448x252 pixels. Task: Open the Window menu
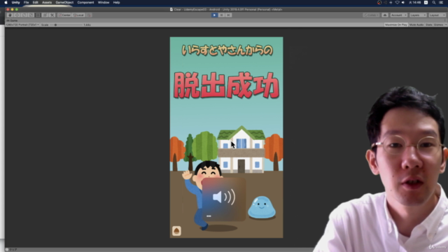(104, 3)
